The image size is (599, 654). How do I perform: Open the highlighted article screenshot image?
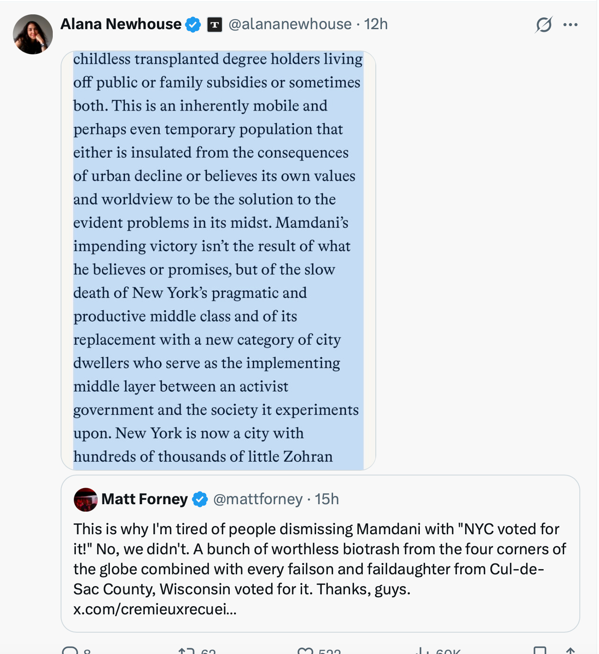coord(218,260)
